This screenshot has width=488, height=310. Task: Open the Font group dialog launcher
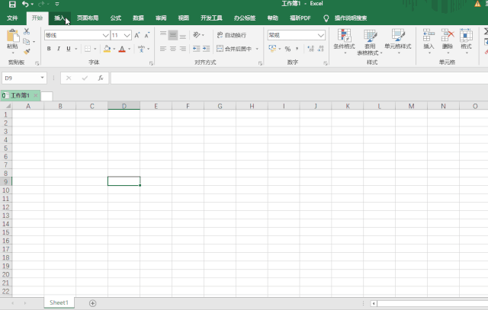coord(151,63)
